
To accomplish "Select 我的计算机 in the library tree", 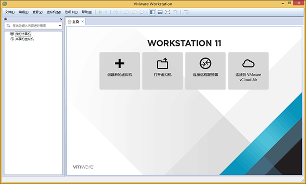I will click(x=23, y=34).
